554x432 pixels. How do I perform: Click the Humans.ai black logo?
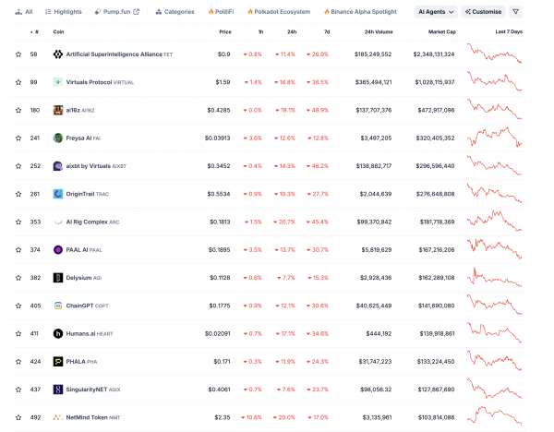pos(58,333)
